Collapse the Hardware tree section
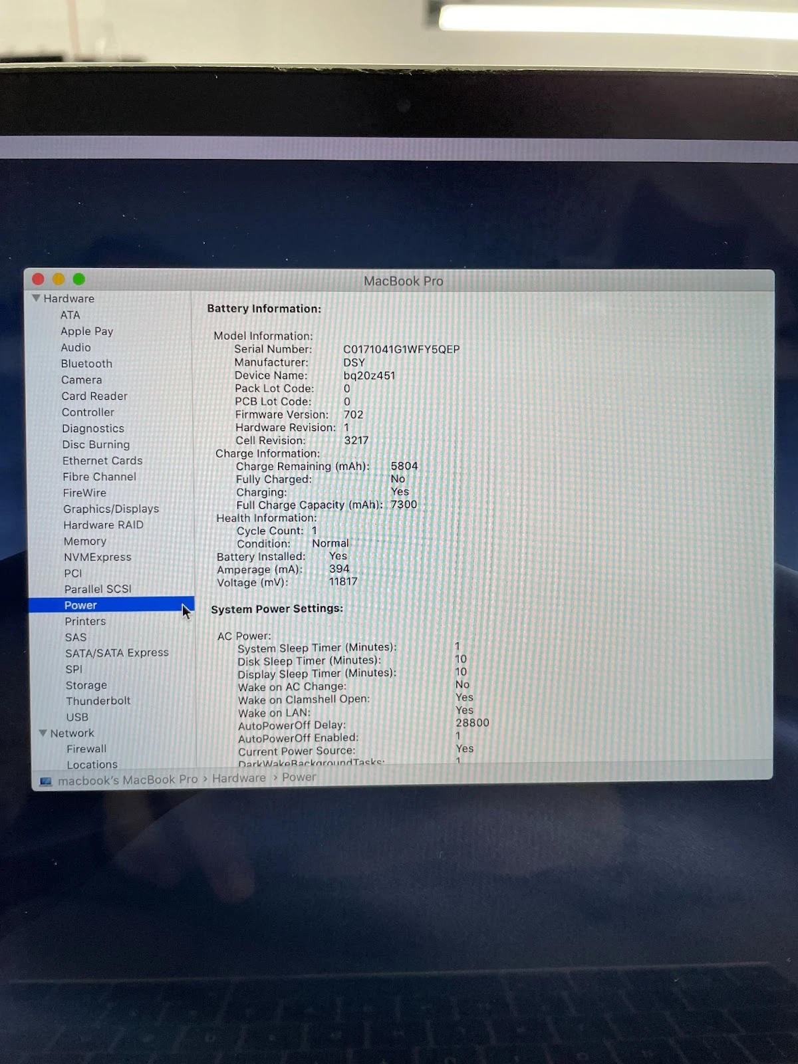Image resolution: width=798 pixels, height=1064 pixels. click(36, 299)
